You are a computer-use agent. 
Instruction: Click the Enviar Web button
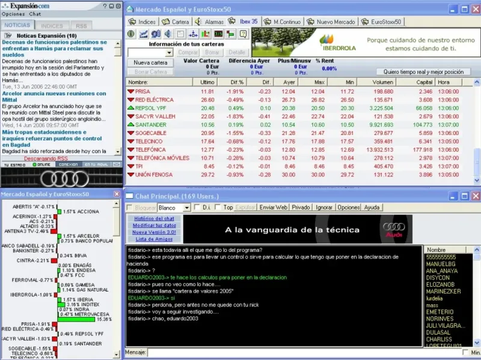point(273,207)
